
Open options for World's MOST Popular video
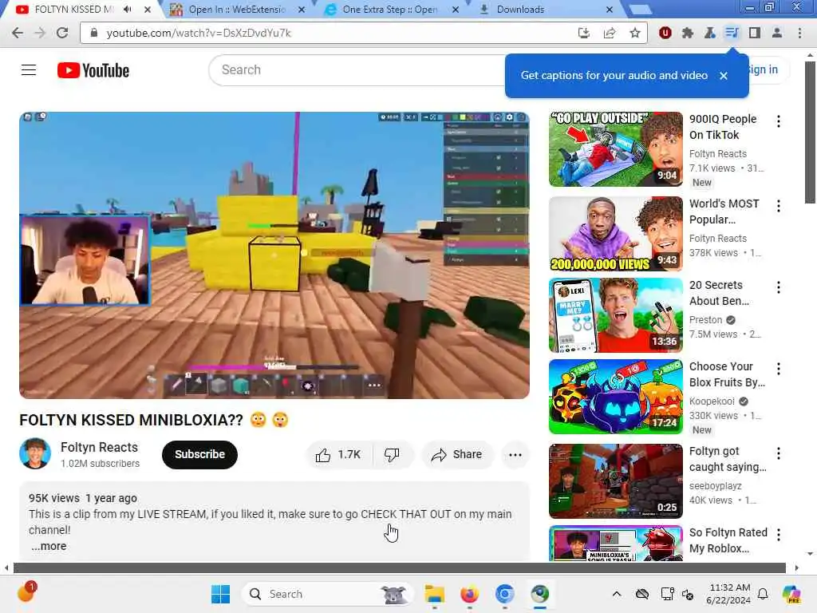(779, 206)
